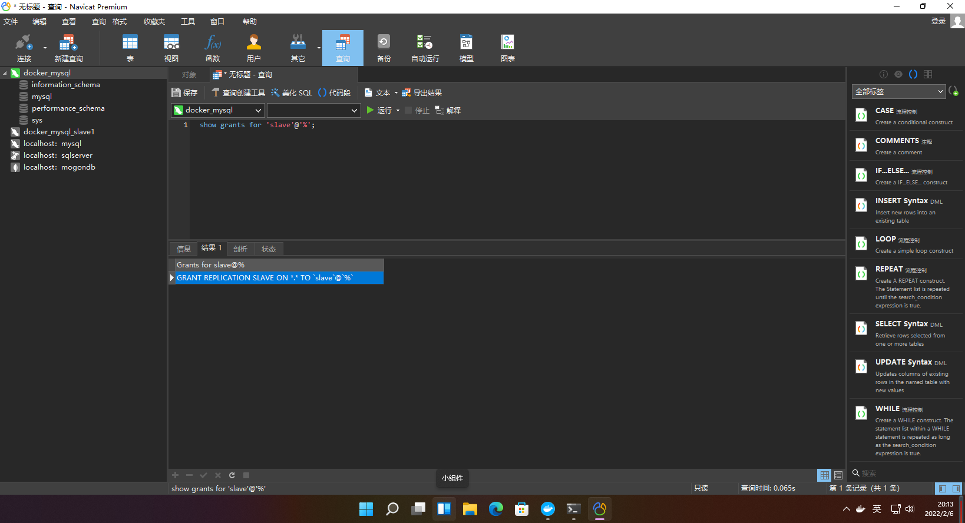The image size is (965, 523).
Task: Switch to the Status (状态) tab
Action: [x=269, y=249]
